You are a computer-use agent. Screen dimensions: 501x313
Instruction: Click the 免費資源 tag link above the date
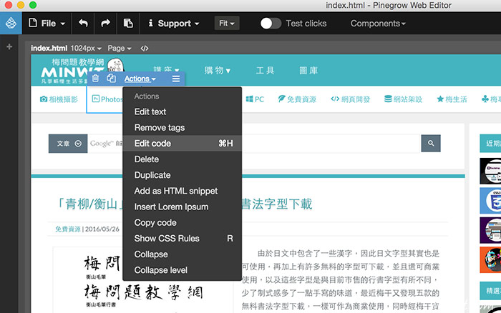pyautogui.click(x=68, y=229)
